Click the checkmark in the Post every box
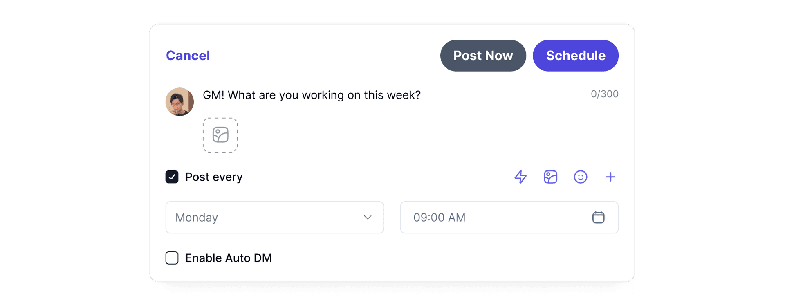Viewport: 785px width, 305px height. coord(172,177)
